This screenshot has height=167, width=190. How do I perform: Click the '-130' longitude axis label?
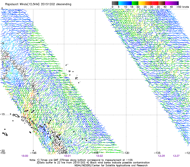[x=126, y=153]
